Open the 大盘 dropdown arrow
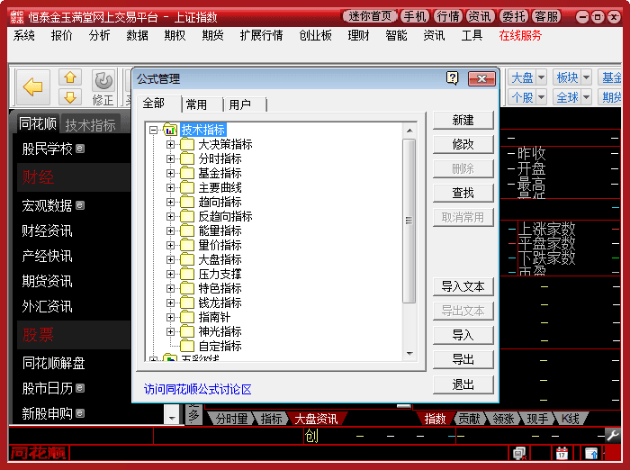The width and height of the screenshot is (630, 470). coord(541,77)
